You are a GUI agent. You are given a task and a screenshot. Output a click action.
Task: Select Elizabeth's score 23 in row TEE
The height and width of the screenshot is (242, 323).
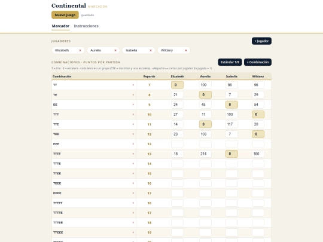(x=178, y=134)
